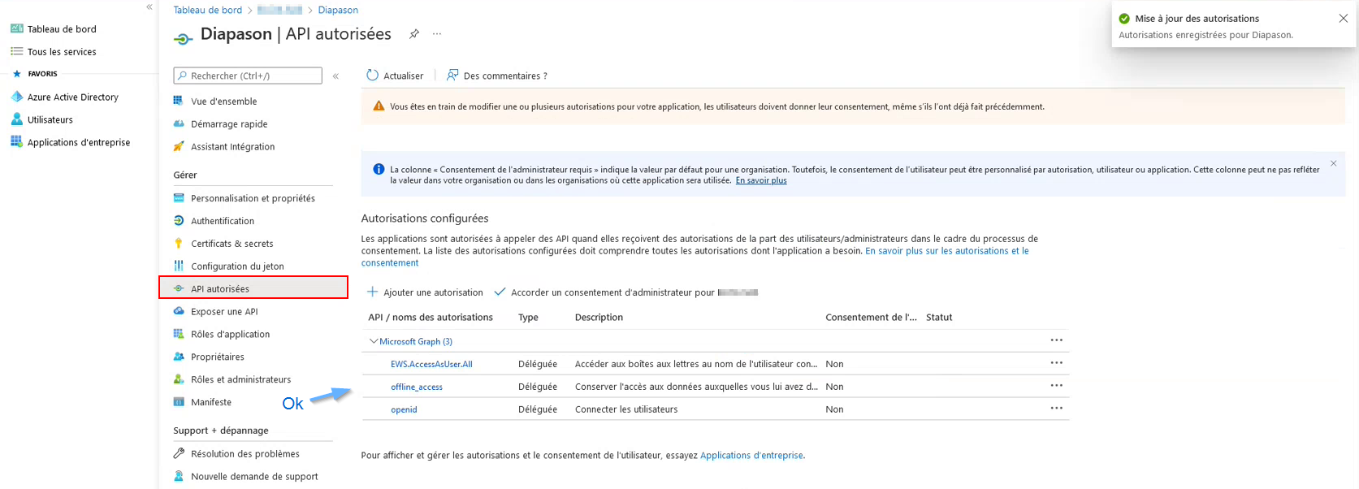Open Manifeste from the Gérer menu
This screenshot has height=489, width=1359.
[210, 402]
